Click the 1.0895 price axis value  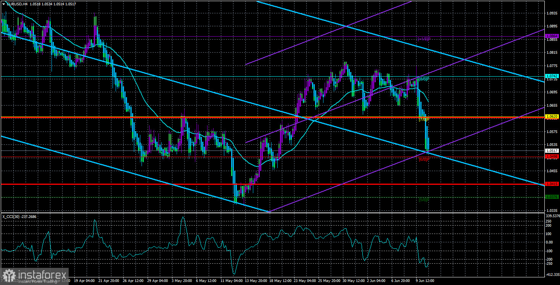point(552,26)
